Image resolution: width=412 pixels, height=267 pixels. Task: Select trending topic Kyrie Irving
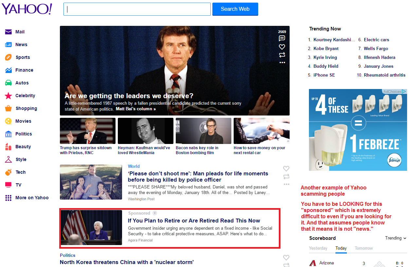coord(325,57)
